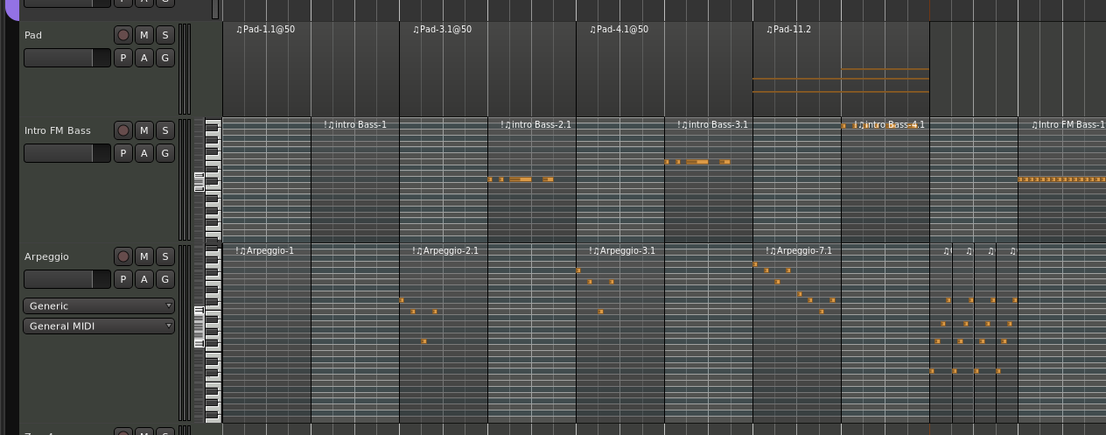Solo the Pad track
The height and width of the screenshot is (435, 1106).
coord(164,35)
